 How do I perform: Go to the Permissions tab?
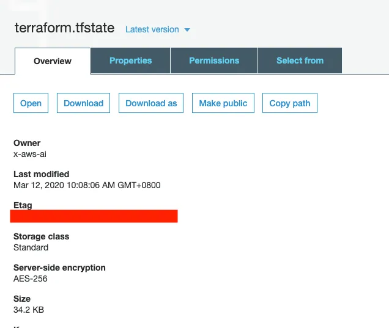tap(214, 60)
